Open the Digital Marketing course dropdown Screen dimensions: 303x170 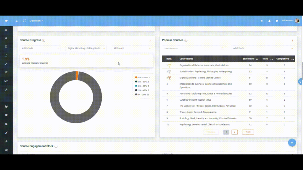[x=86, y=48]
